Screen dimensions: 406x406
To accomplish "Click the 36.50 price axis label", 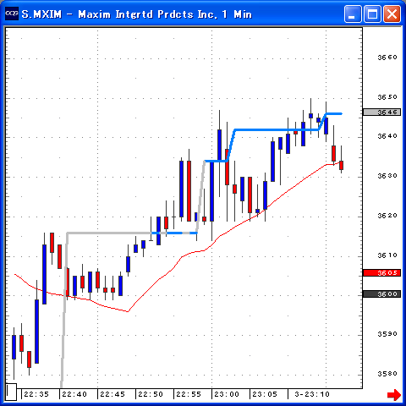I will click(387, 97).
